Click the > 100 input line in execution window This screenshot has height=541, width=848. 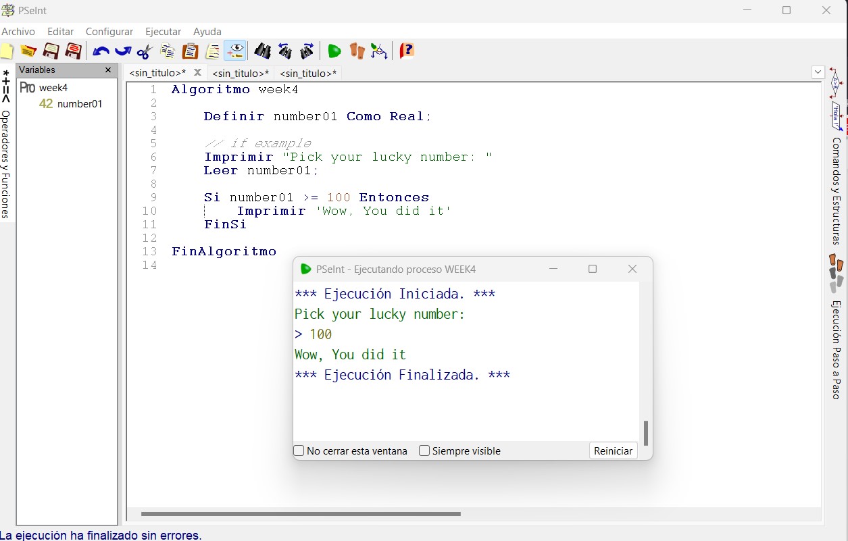314,334
